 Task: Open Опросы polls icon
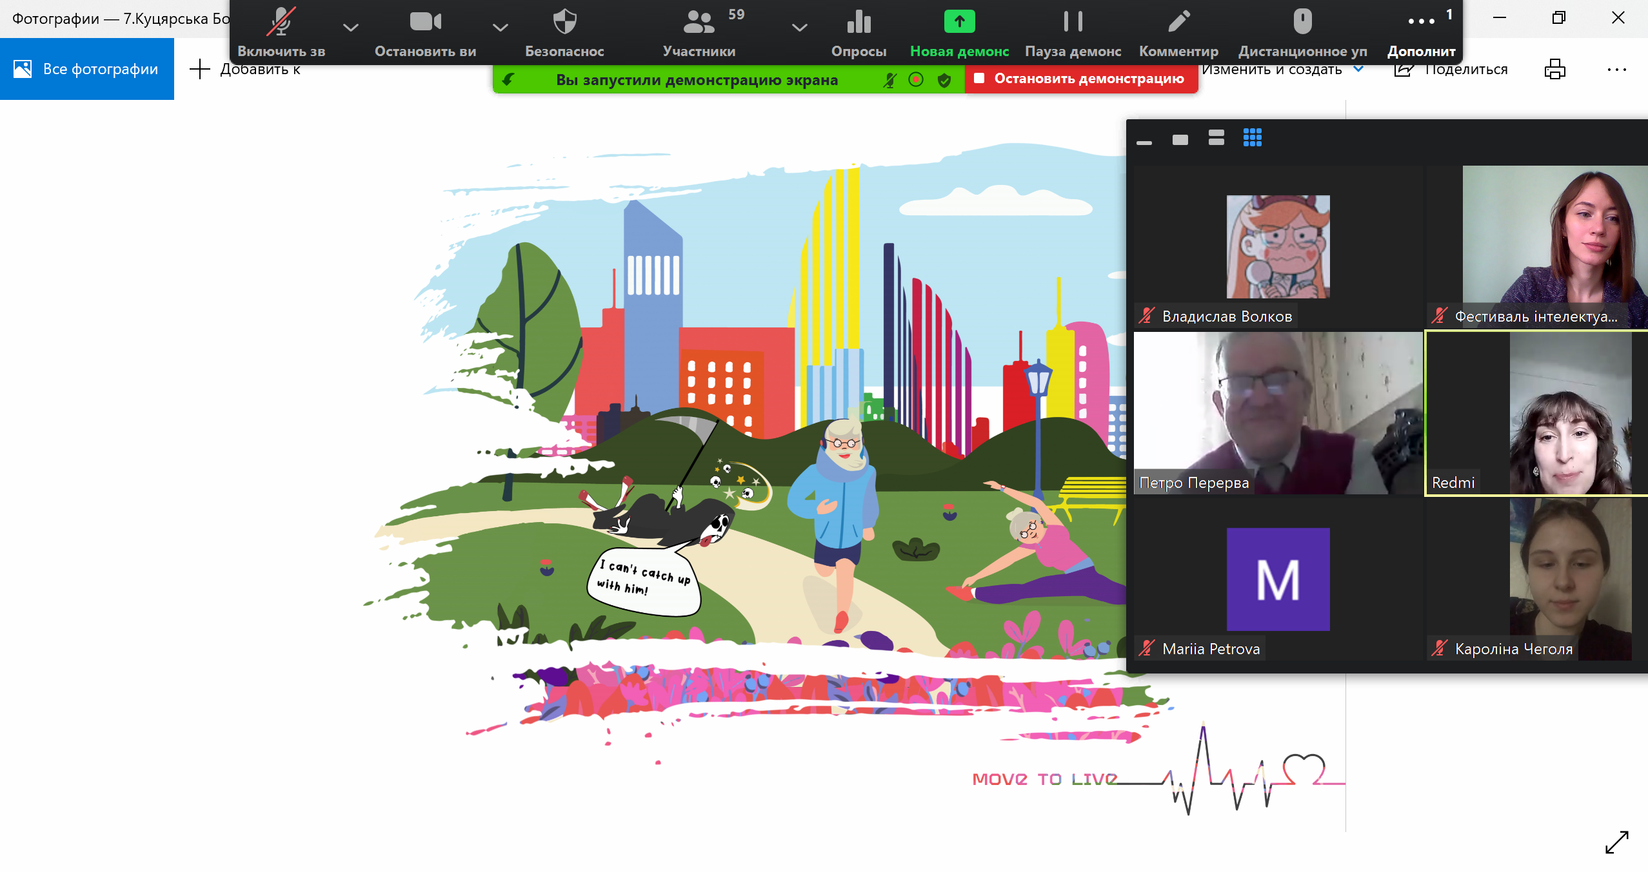(x=859, y=22)
